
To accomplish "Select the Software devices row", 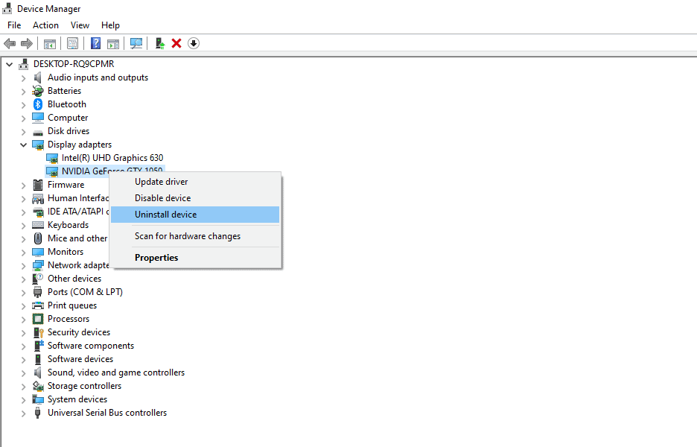I will [x=80, y=359].
